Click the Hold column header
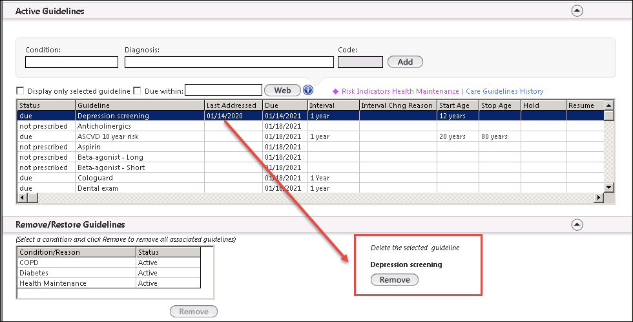Image resolution: width=633 pixels, height=322 pixels. [x=543, y=105]
